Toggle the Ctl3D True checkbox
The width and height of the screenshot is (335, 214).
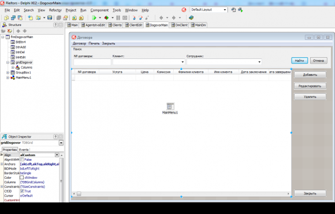click(x=22, y=191)
